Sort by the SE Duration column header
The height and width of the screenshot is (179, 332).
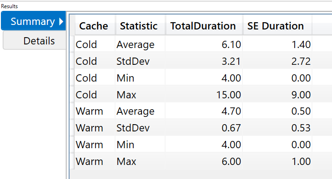(x=277, y=26)
